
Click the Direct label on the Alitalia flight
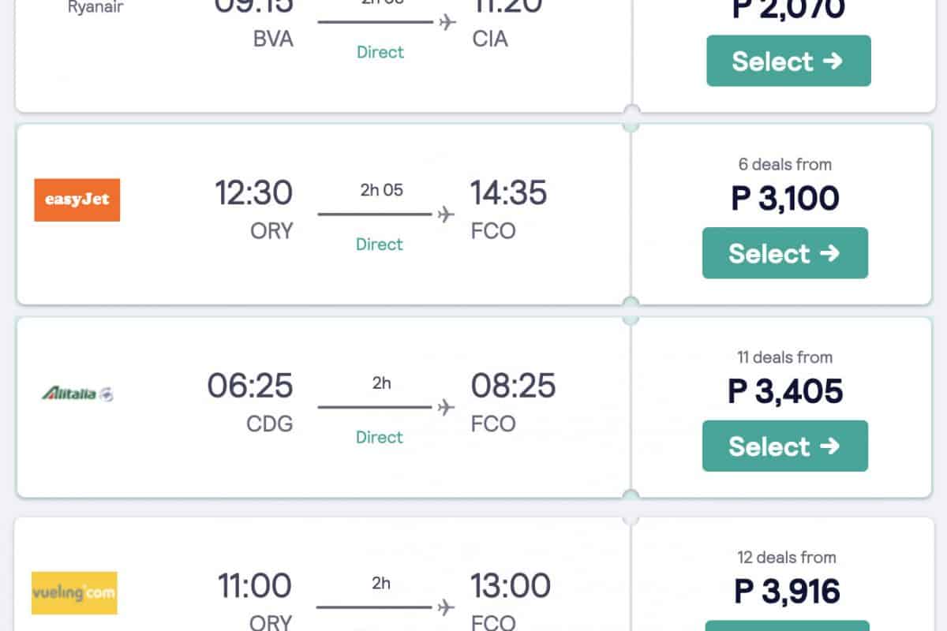pos(380,438)
